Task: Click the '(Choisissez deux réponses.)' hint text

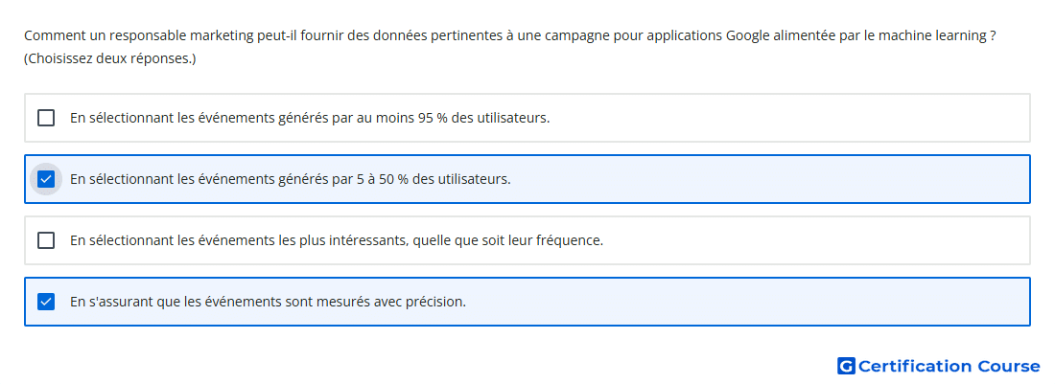Action: (109, 59)
